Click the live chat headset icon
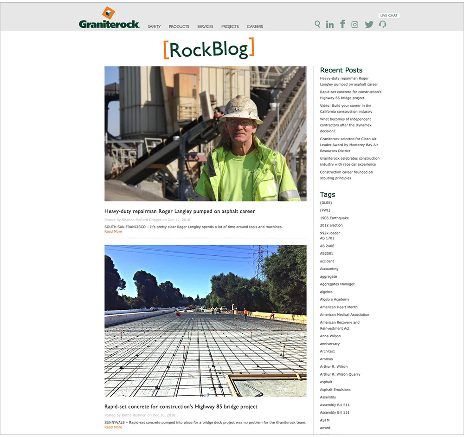Screen dimensions: 464x437 pos(382,24)
